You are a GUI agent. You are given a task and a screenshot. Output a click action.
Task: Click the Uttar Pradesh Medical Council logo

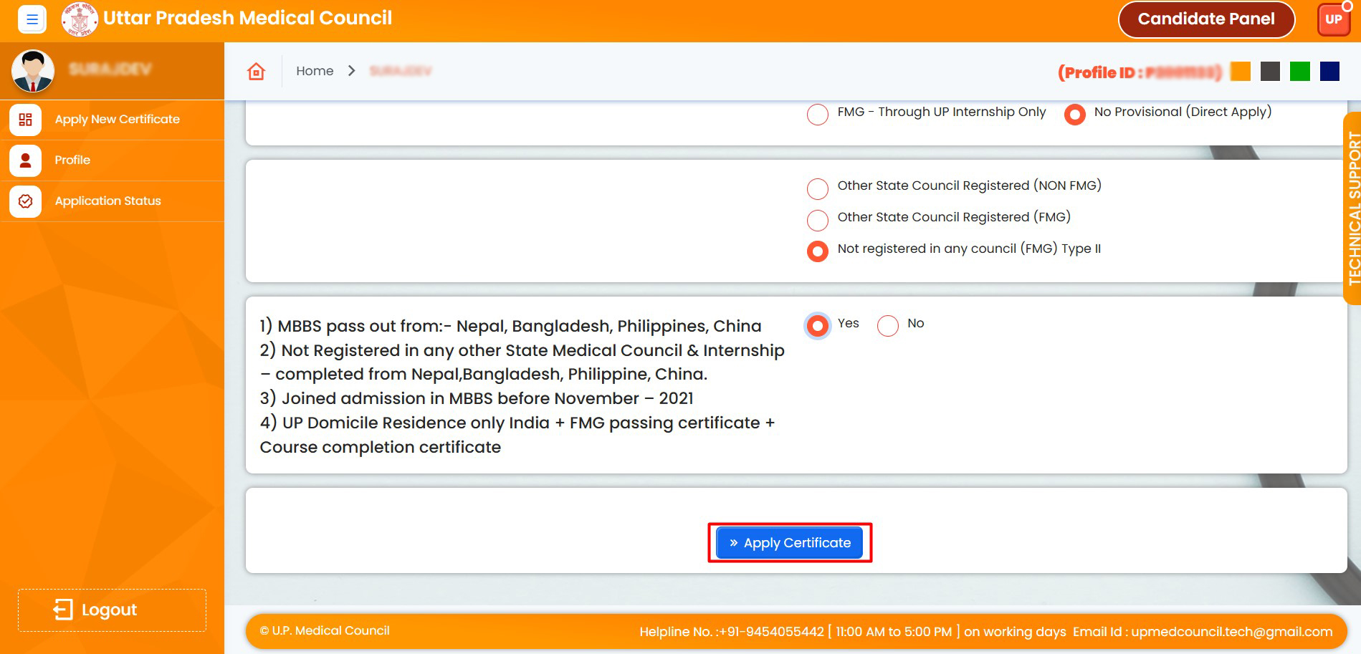(x=79, y=19)
